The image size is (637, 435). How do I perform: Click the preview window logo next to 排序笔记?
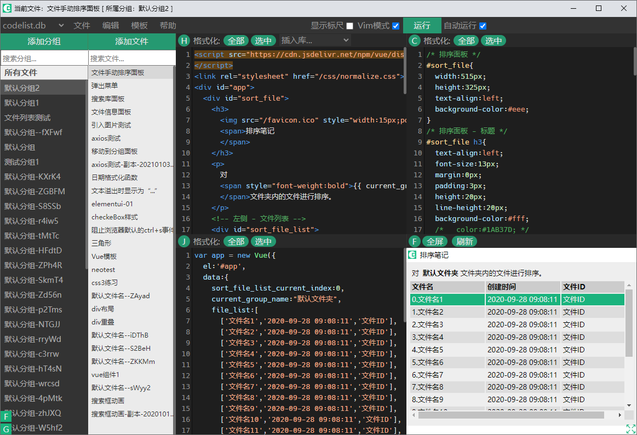(412, 255)
